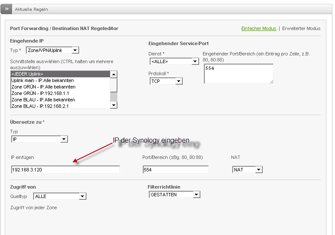Screen dimensions: 335x235
Task: Switch to Erweiterter Modus
Action: pyautogui.click(x=301, y=28)
